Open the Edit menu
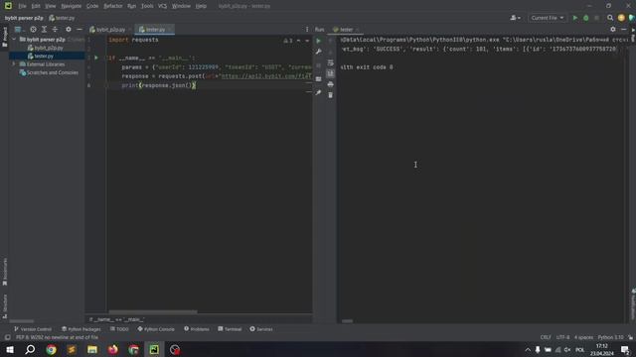Image resolution: width=636 pixels, height=357 pixels. point(36,6)
